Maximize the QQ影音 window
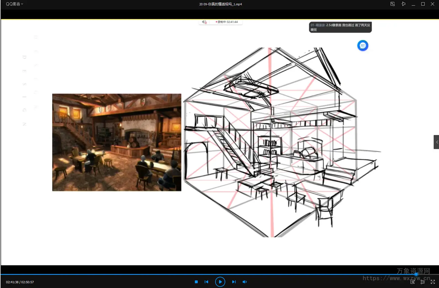439x288 pixels. [x=423, y=4]
